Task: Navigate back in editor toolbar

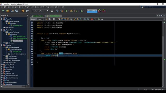Action: [x=50, y=19]
